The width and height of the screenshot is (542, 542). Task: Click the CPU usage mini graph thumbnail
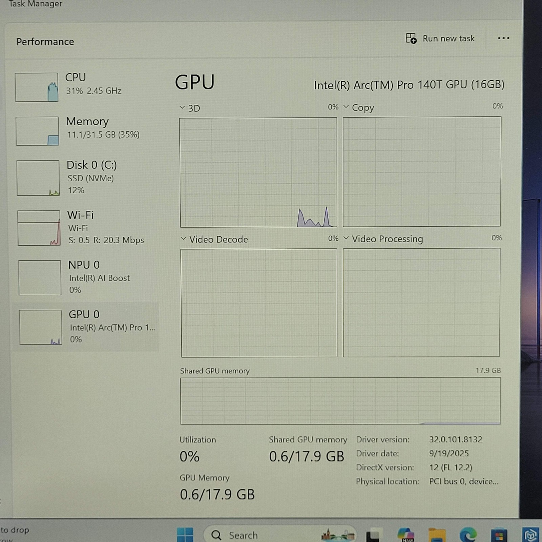pos(37,87)
